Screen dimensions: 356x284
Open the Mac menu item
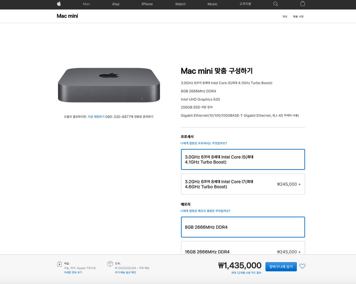point(86,4)
